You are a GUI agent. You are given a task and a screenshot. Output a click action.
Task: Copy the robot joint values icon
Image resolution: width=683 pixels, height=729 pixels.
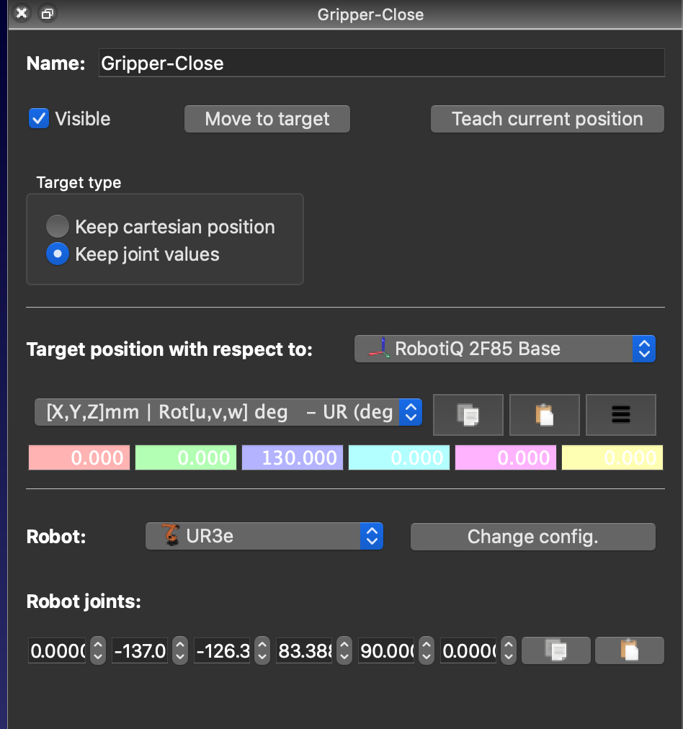[555, 650]
